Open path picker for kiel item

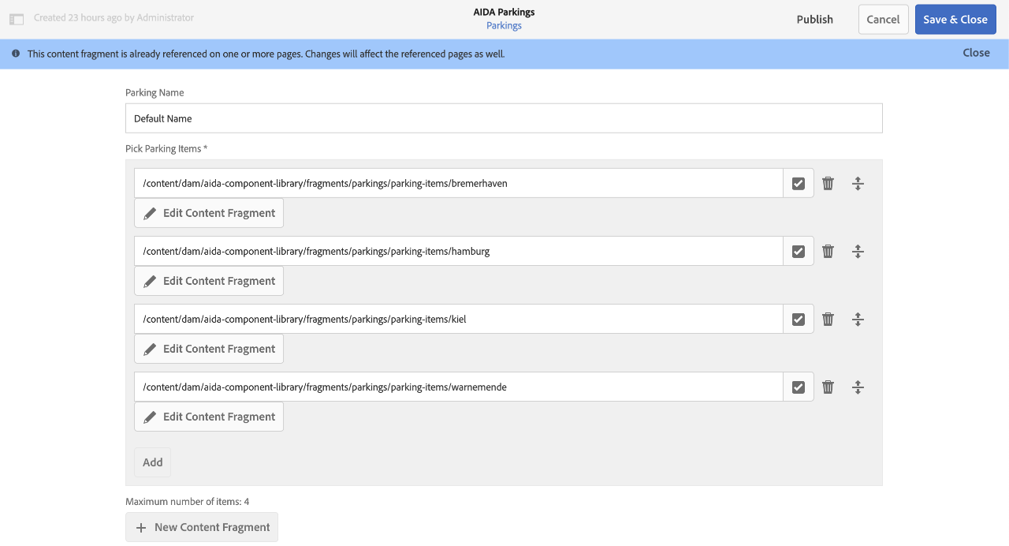point(799,319)
